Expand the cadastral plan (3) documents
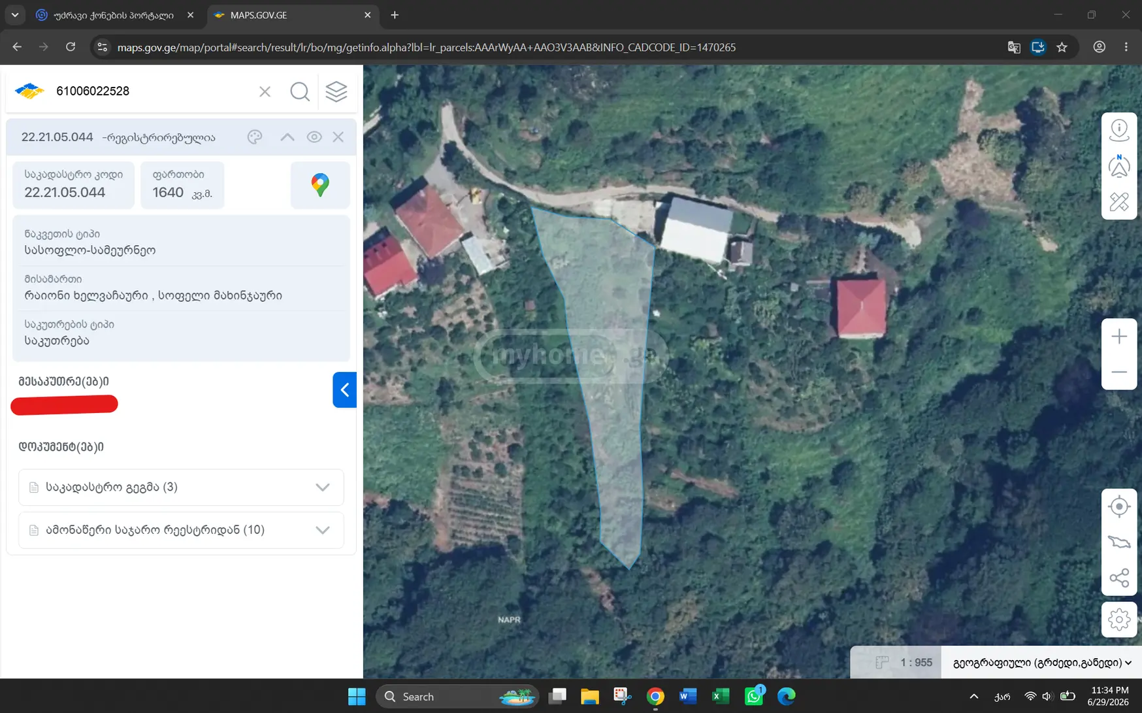 pos(181,487)
